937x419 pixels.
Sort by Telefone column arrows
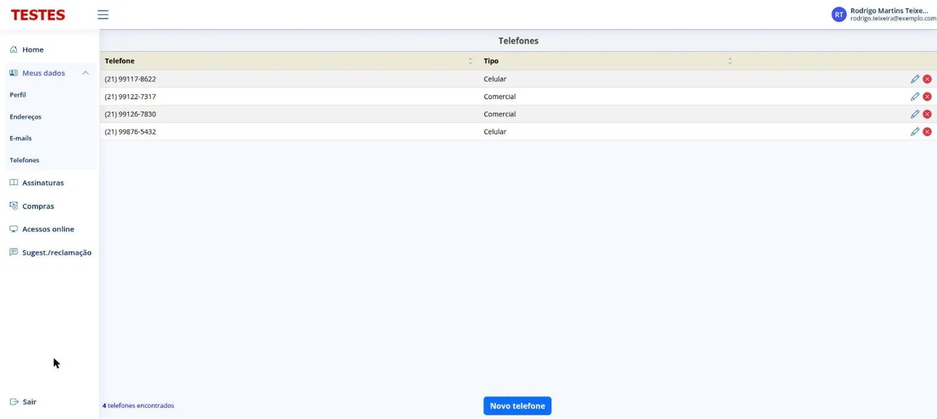(x=471, y=61)
